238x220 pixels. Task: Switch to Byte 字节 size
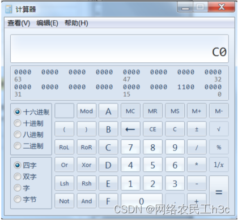pos(18,199)
